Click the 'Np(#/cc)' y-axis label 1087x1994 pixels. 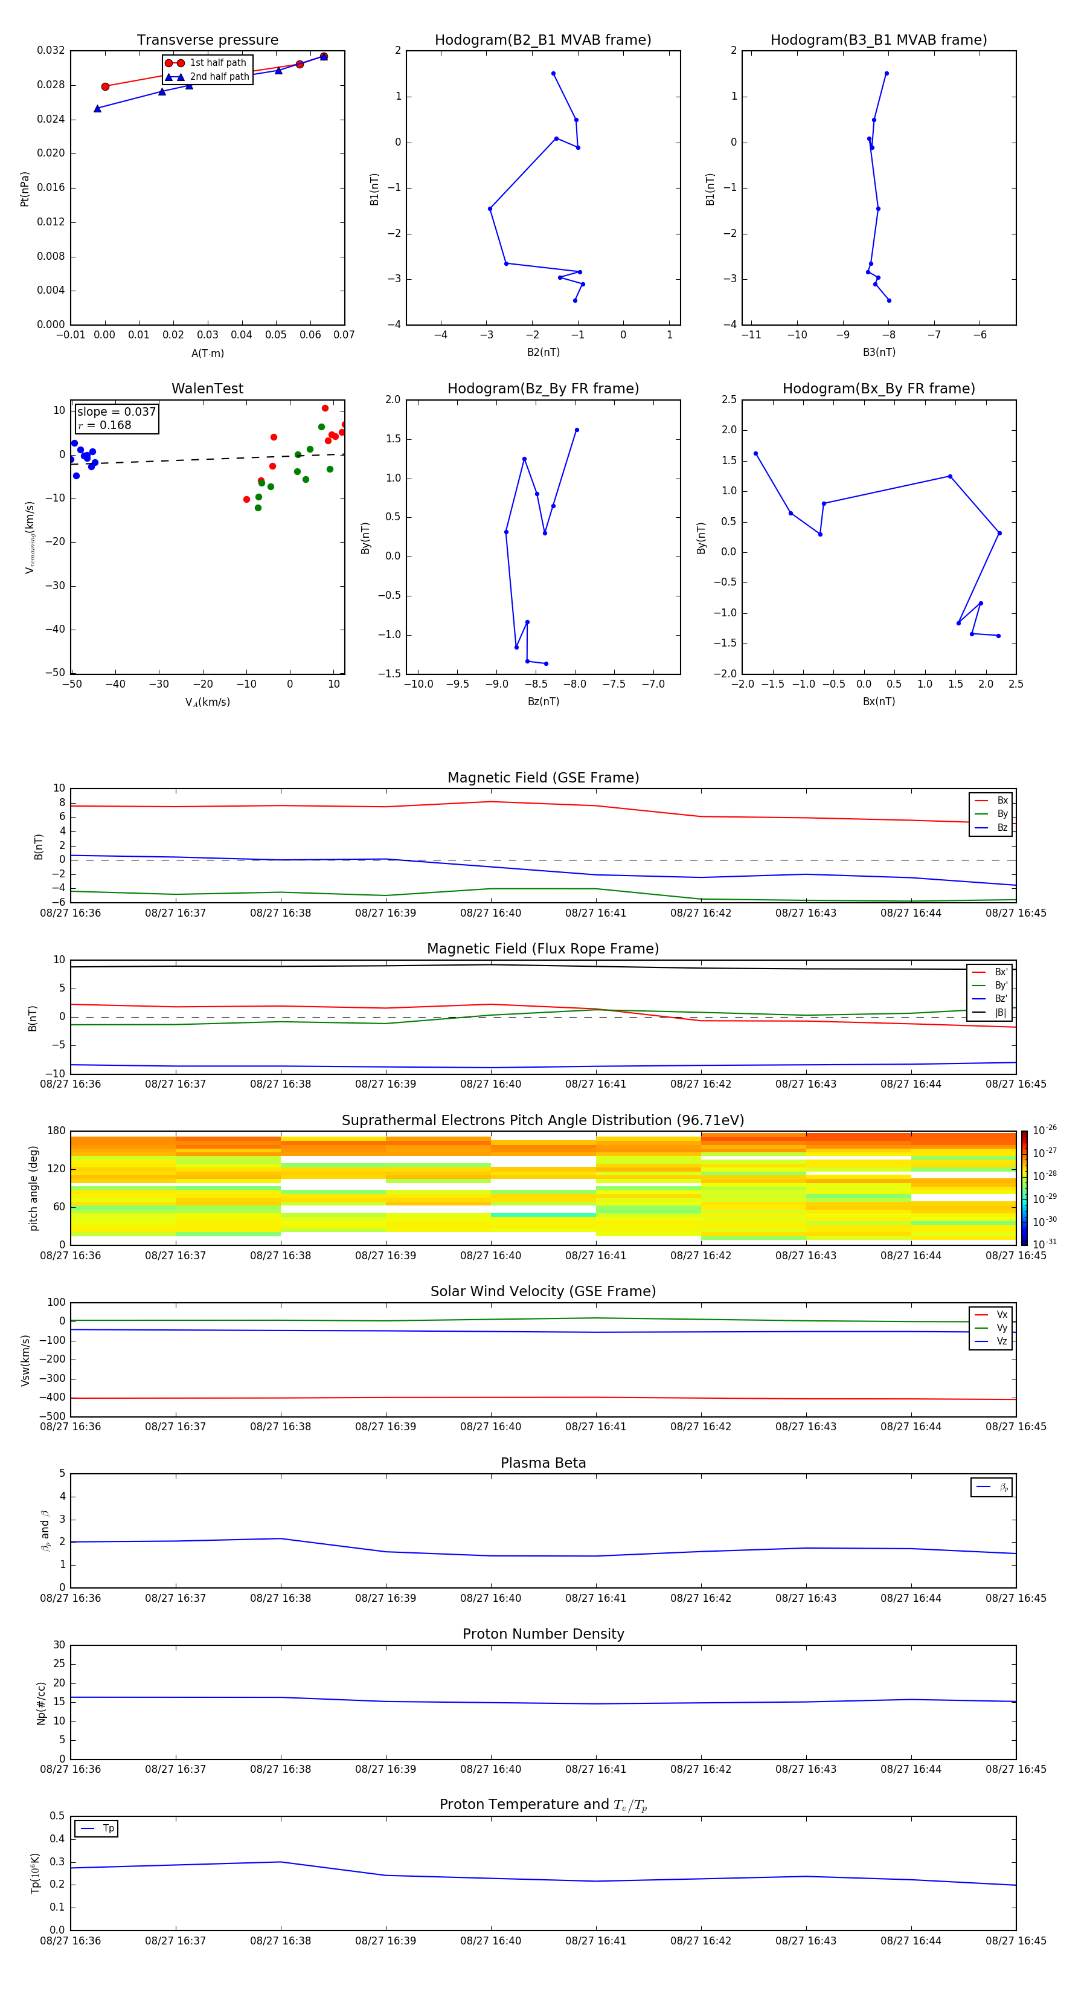[41, 1703]
